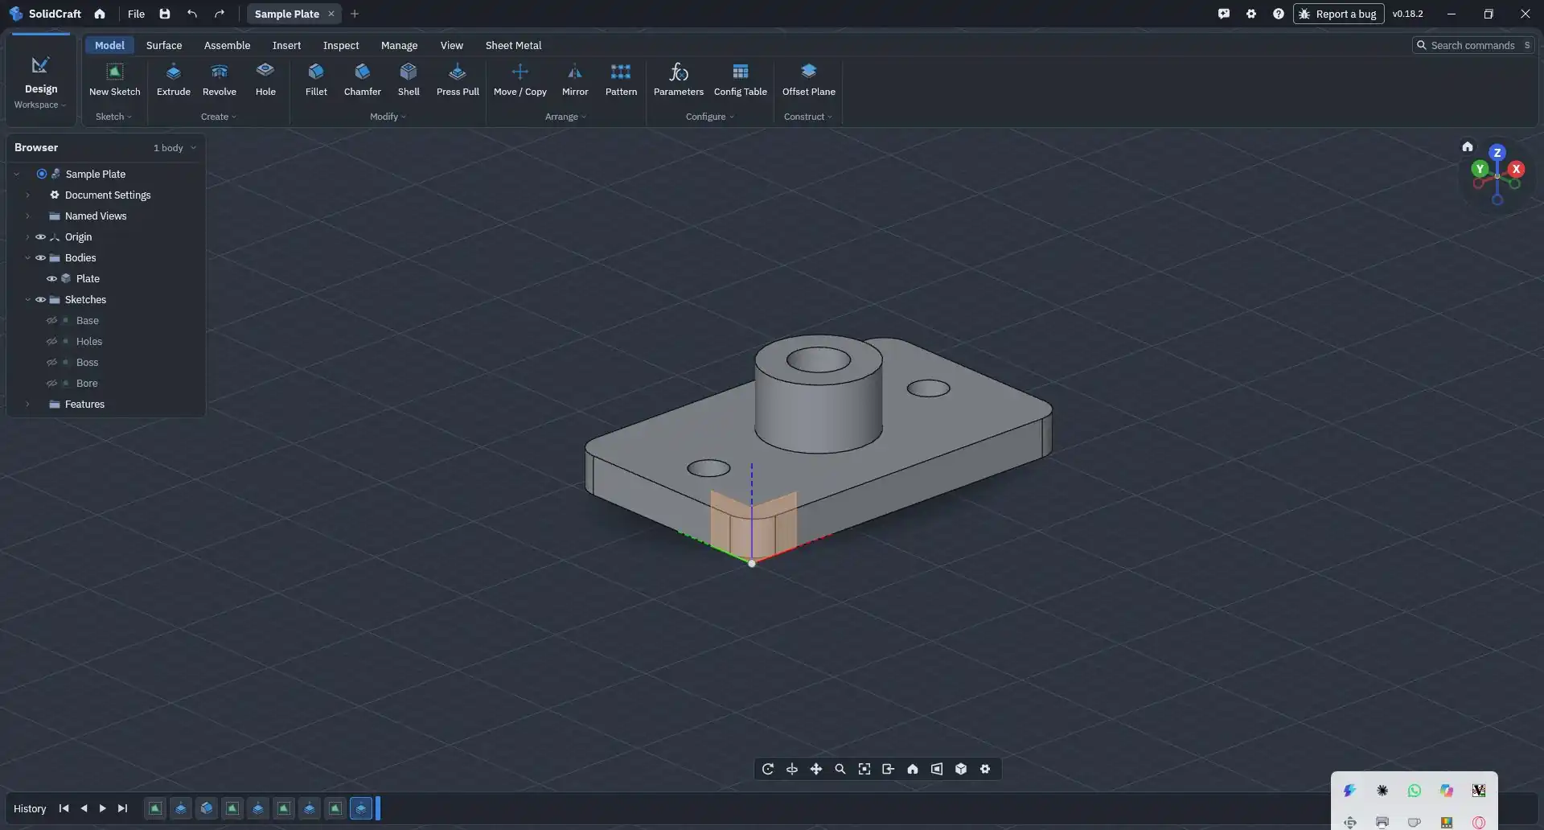The height and width of the screenshot is (830, 1544).
Task: Collapse the Sketches folder
Action: pos(27,300)
